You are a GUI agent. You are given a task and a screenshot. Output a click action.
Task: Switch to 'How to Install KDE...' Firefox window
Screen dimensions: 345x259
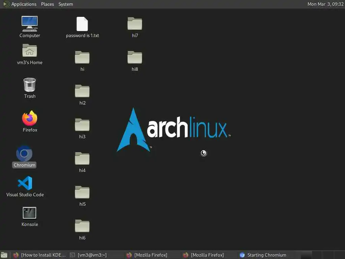pyautogui.click(x=39, y=255)
